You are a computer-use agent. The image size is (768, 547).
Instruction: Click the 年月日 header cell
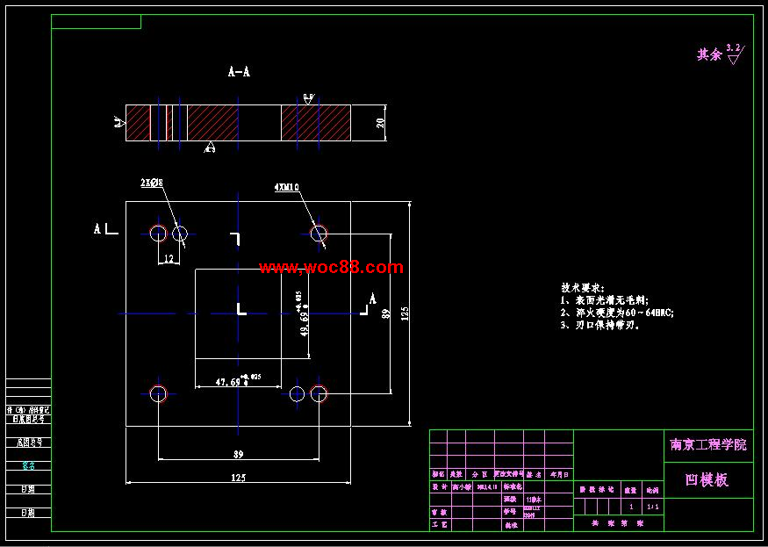(x=559, y=474)
